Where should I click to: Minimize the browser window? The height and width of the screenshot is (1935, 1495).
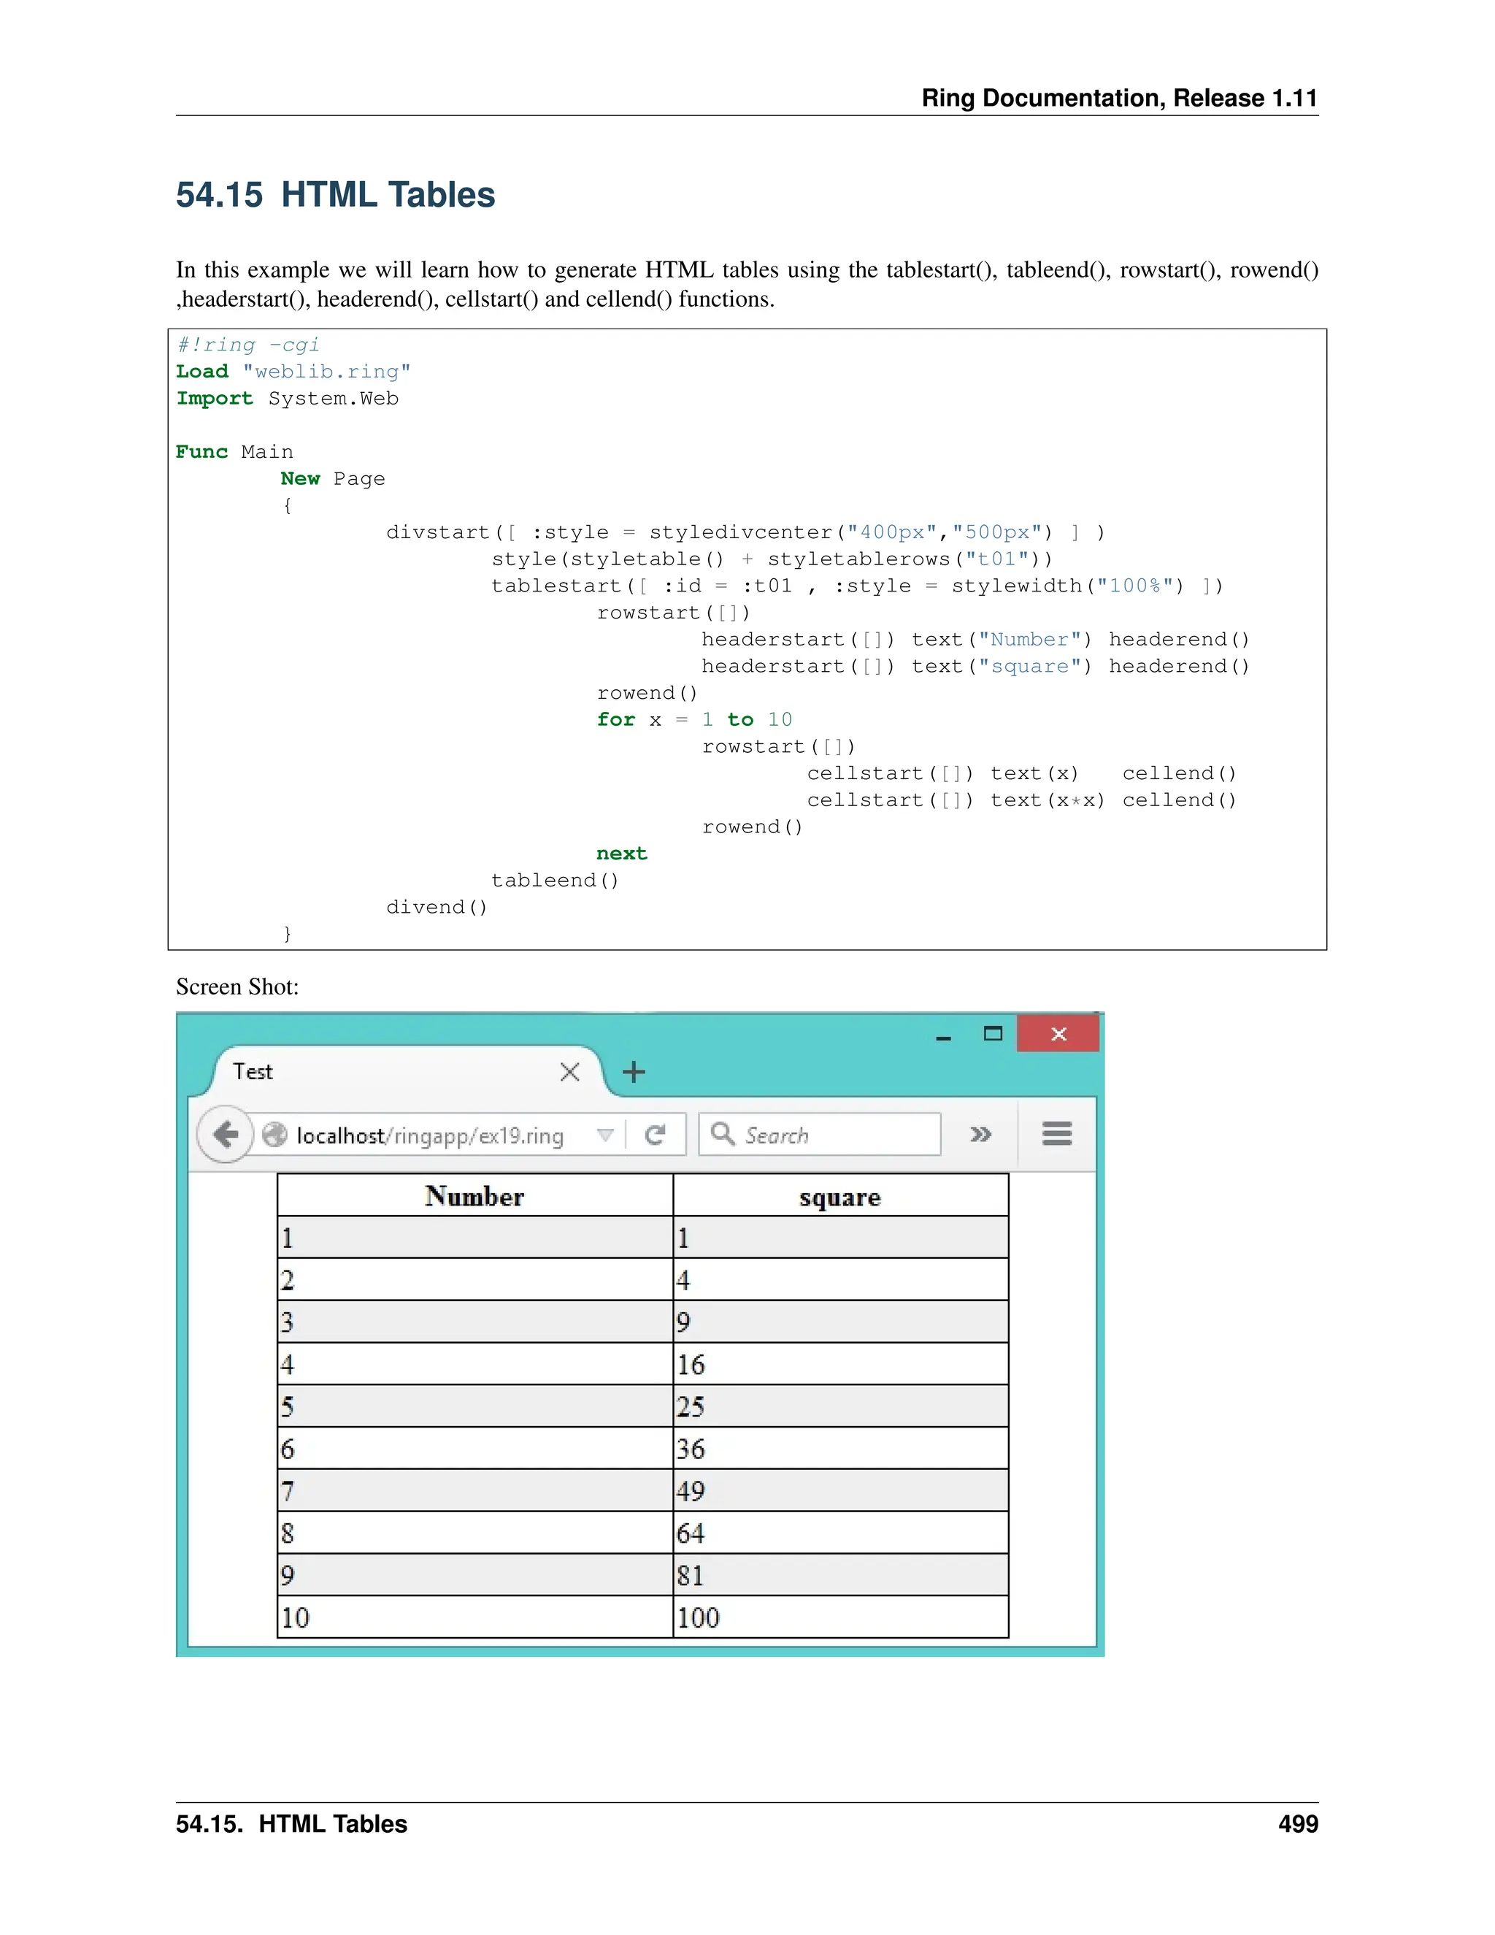[x=943, y=1037]
